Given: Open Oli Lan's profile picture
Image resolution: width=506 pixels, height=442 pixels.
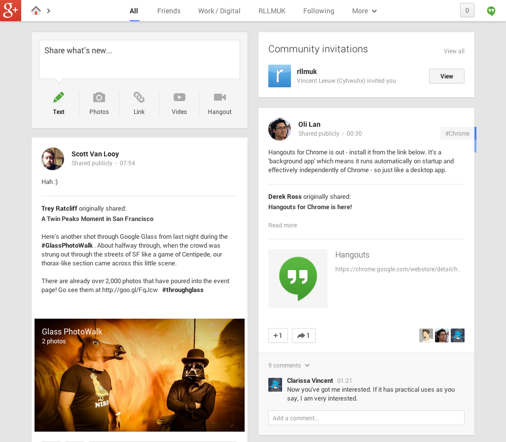Looking at the screenshot, I should tap(280, 129).
